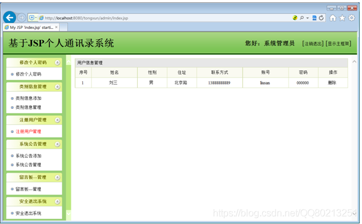Viewport: 362px width, 224px height.
Task: Open the 系统公告添加 menu link
Action: point(28,156)
